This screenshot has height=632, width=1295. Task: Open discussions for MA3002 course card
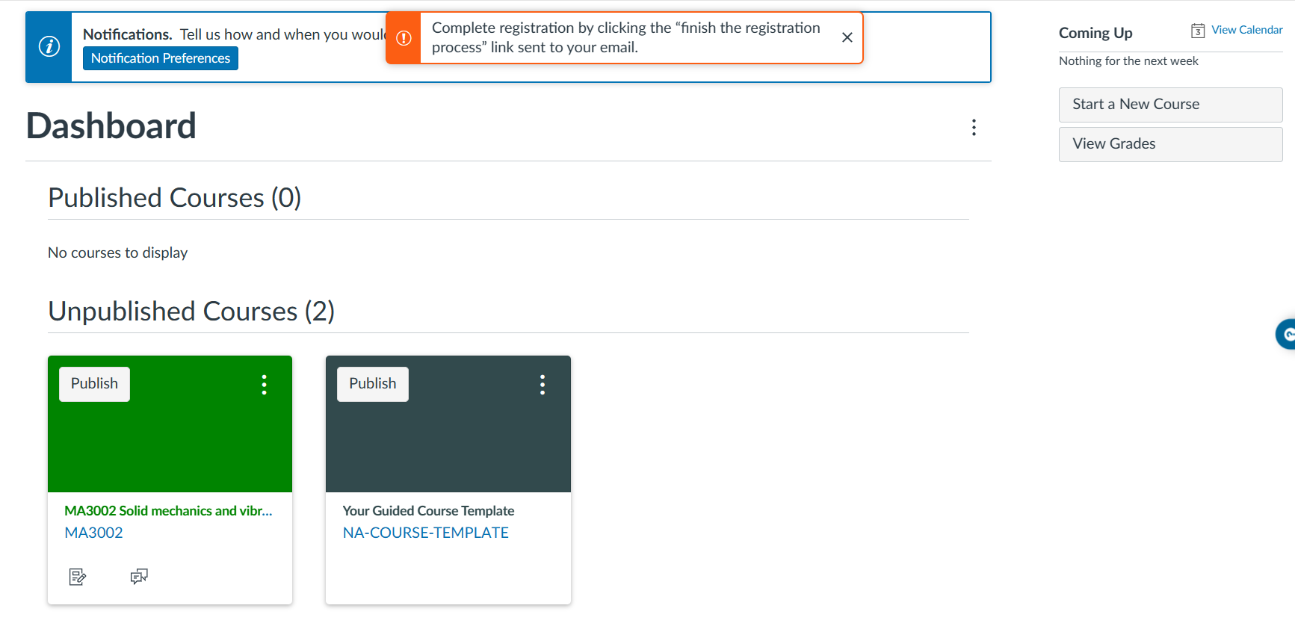(139, 576)
